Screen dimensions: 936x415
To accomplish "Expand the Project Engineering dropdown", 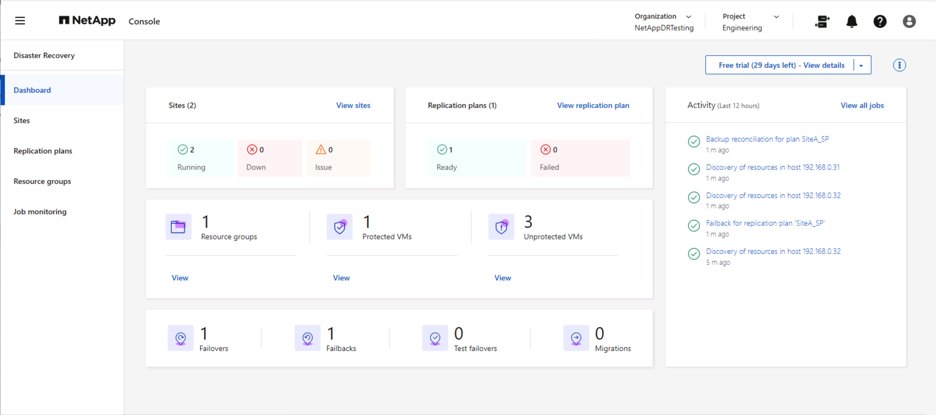I will tap(776, 17).
